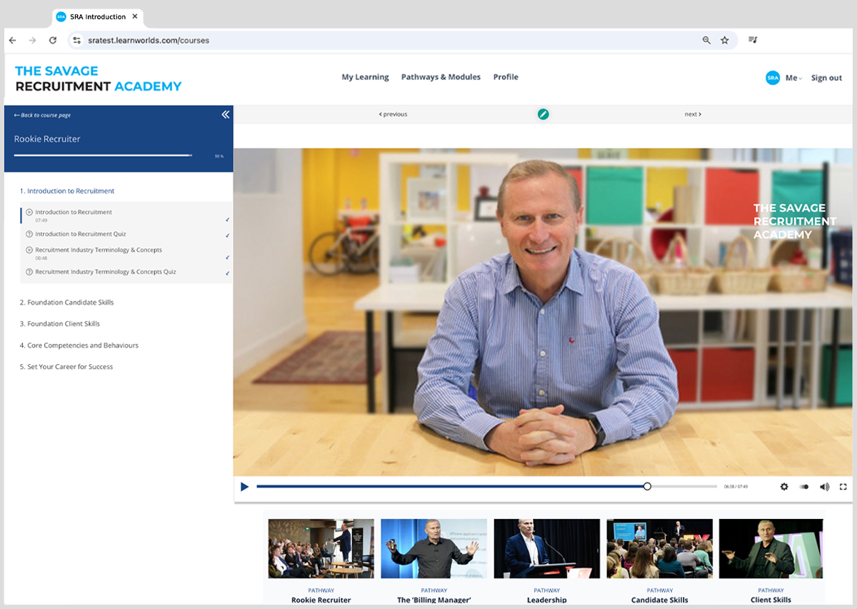This screenshot has width=857, height=609.
Task: Click the browser forward arrow
Action: [32, 41]
